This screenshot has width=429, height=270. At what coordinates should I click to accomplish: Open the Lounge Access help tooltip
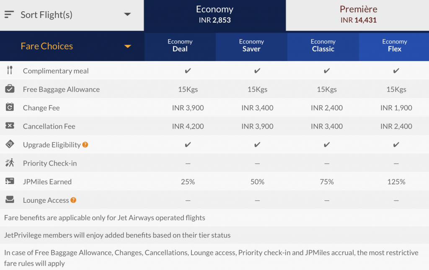(x=73, y=200)
